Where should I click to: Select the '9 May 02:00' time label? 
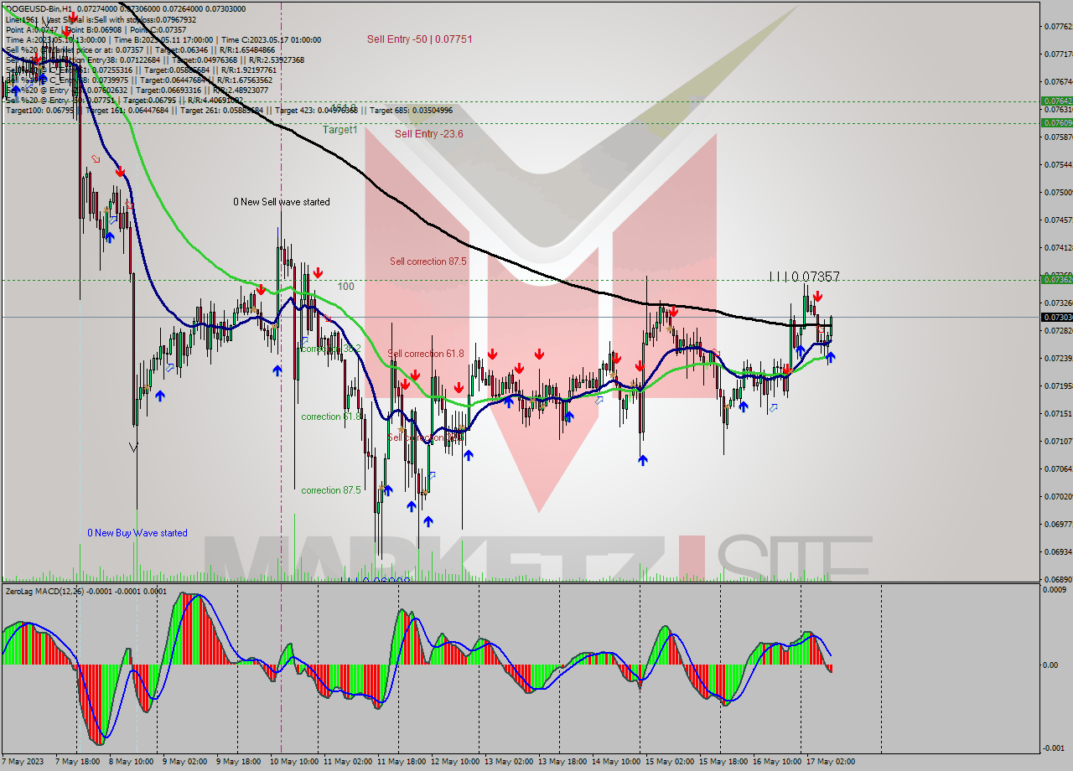pyautogui.click(x=185, y=761)
